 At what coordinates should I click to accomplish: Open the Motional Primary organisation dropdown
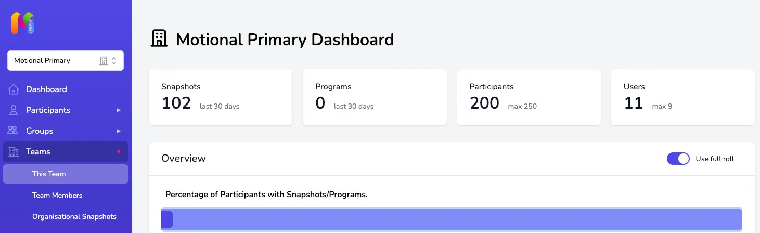[x=66, y=60]
